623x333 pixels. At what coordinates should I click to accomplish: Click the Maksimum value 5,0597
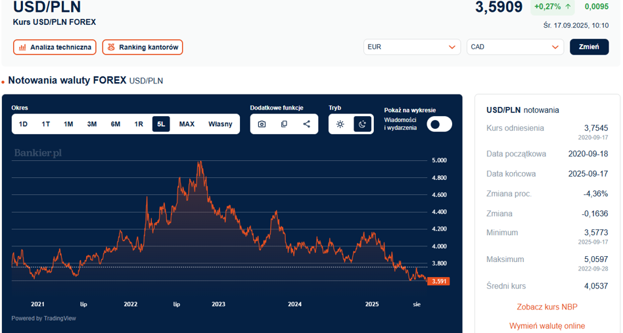[x=596, y=259]
